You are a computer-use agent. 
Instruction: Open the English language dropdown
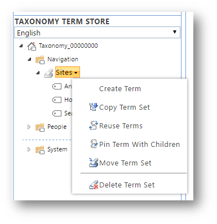pos(97,33)
